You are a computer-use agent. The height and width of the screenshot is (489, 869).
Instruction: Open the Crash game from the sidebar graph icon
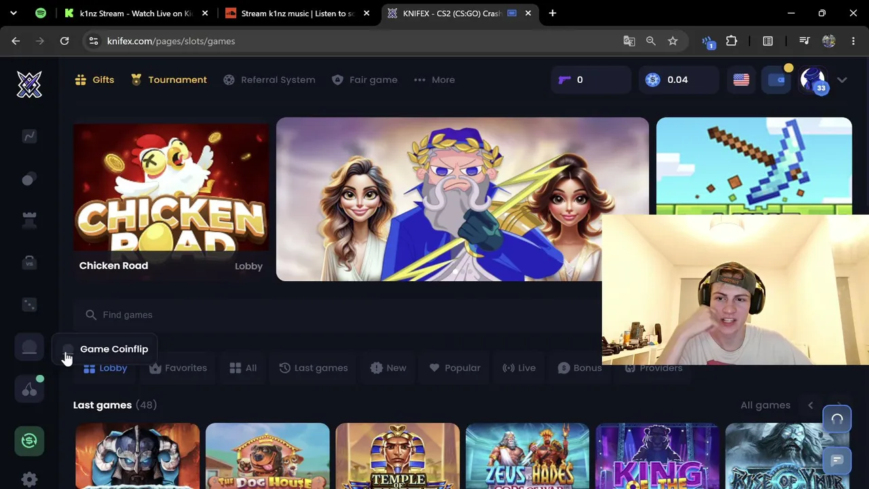[29, 137]
